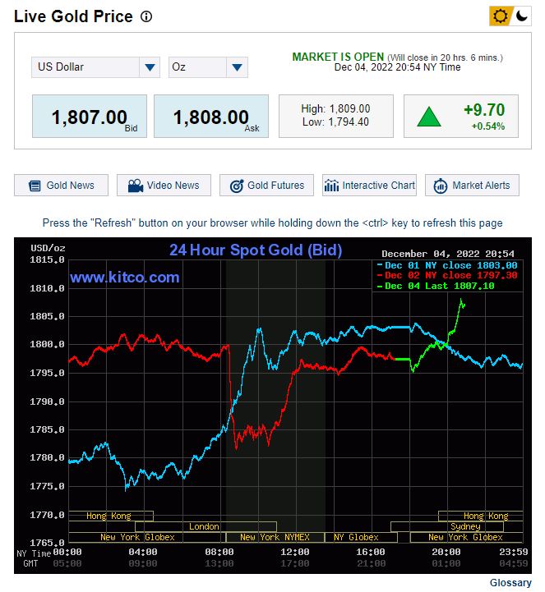Viewport: 545px width, 592px height.
Task: Click the MARKET IS OPEN status text
Action: [338, 57]
